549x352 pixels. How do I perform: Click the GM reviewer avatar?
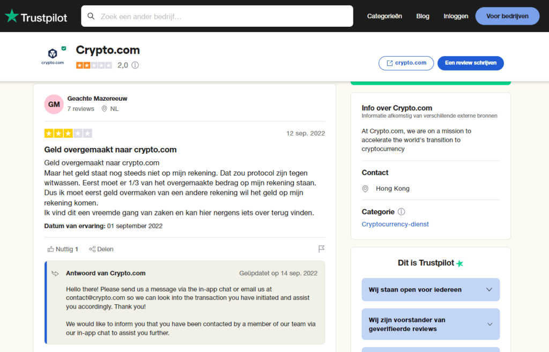pyautogui.click(x=54, y=104)
